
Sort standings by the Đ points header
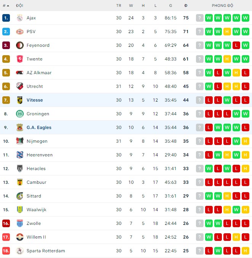coord(186,6)
